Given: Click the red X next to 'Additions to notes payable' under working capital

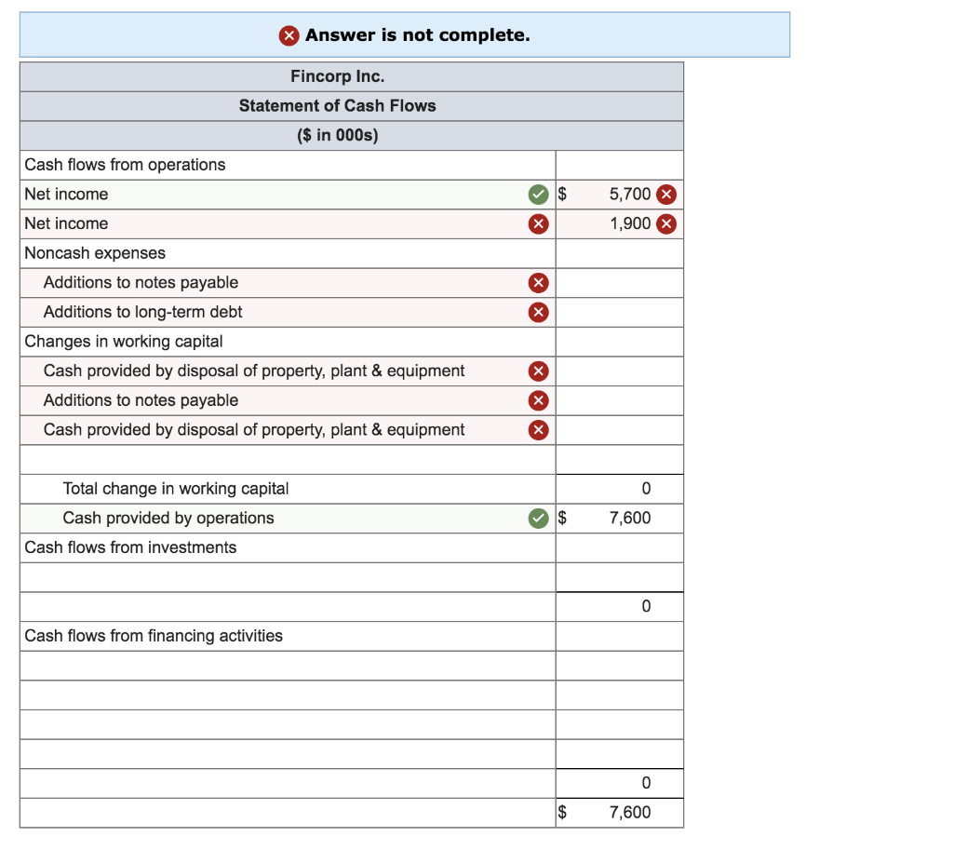Looking at the screenshot, I should point(538,400).
